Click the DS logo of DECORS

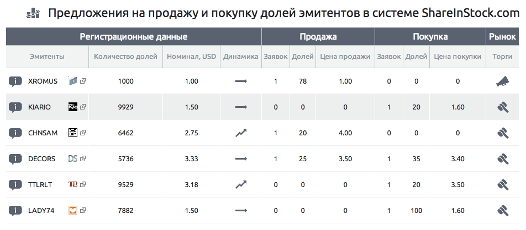pyautogui.click(x=73, y=158)
